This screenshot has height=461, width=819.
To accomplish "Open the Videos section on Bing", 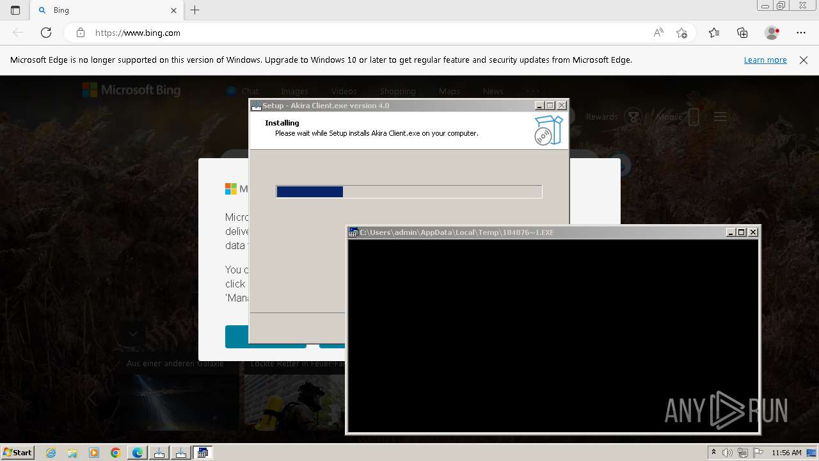I will (x=344, y=92).
